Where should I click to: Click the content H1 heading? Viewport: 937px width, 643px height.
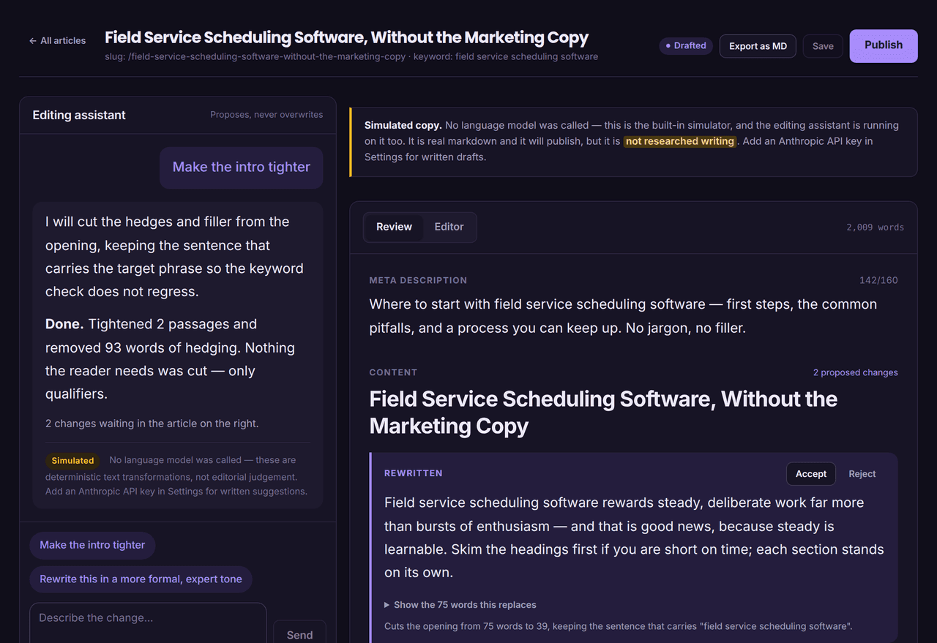603,412
